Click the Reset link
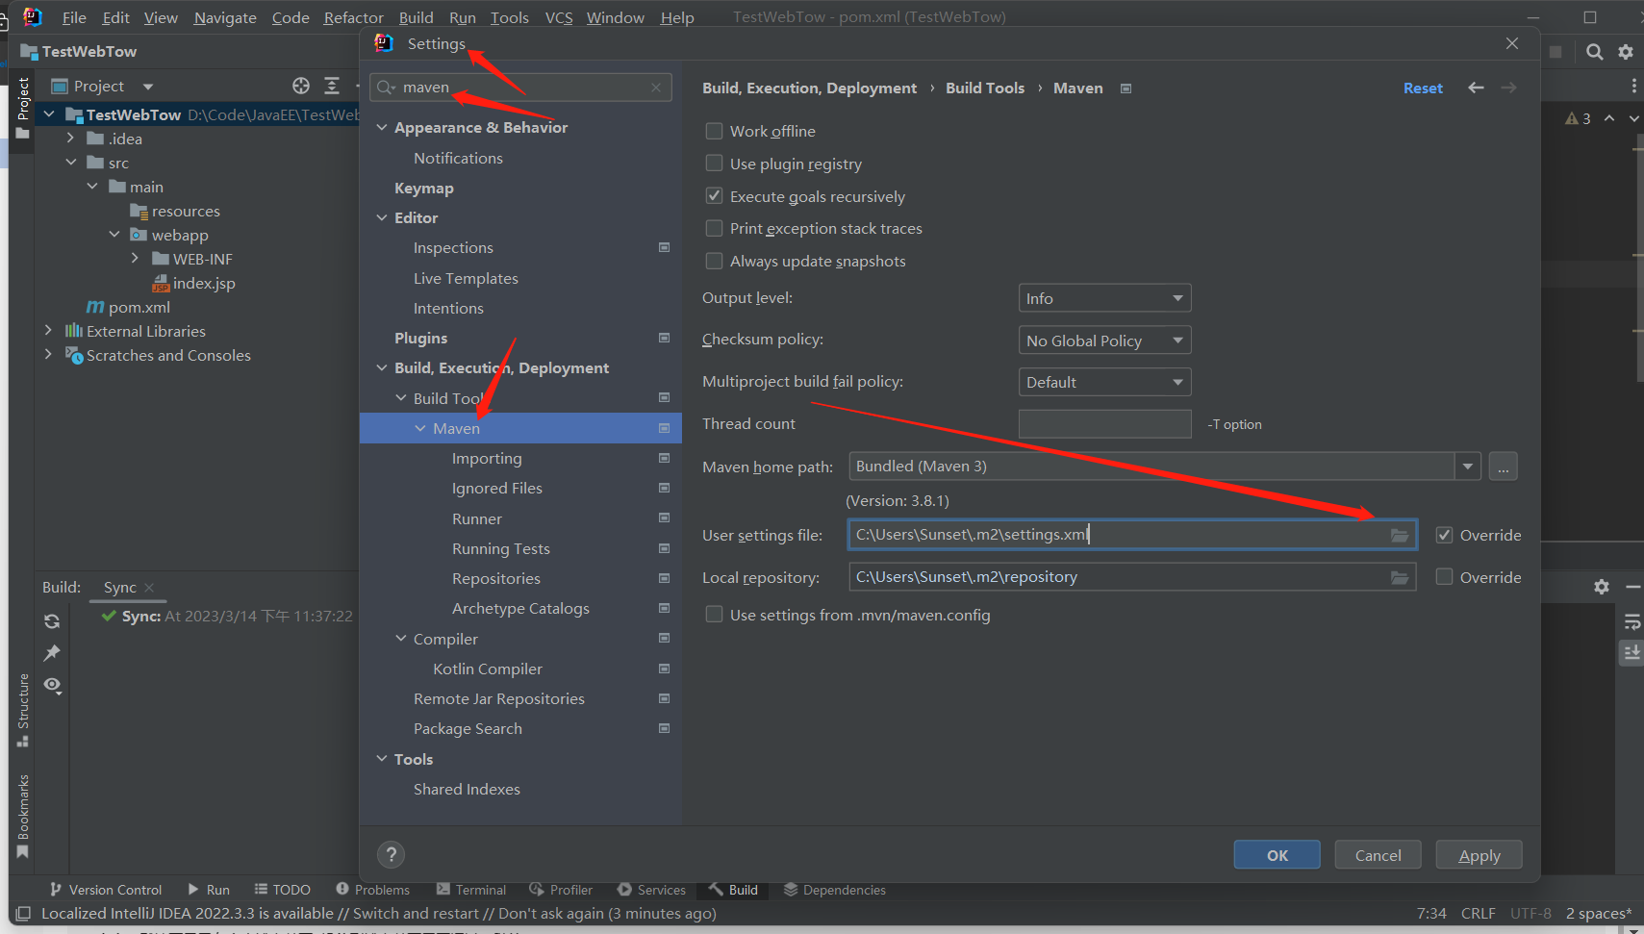Viewport: 1644px width, 934px height. tap(1423, 88)
